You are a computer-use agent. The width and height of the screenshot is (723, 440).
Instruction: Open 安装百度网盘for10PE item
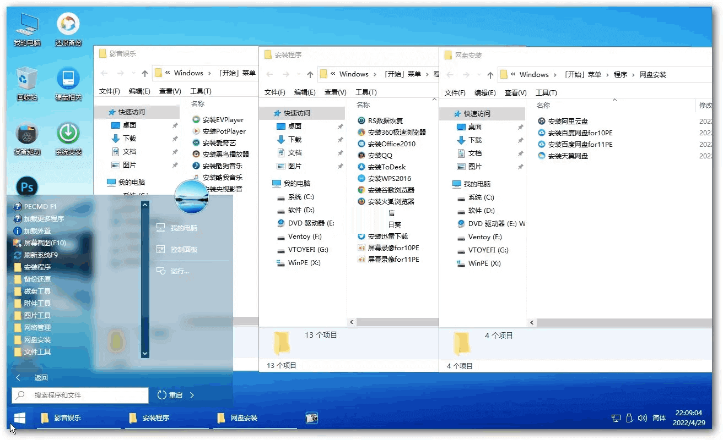[x=575, y=133]
